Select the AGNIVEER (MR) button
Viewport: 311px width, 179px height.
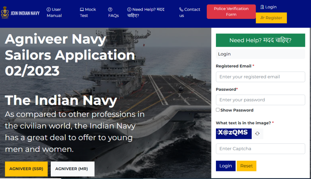click(72, 169)
